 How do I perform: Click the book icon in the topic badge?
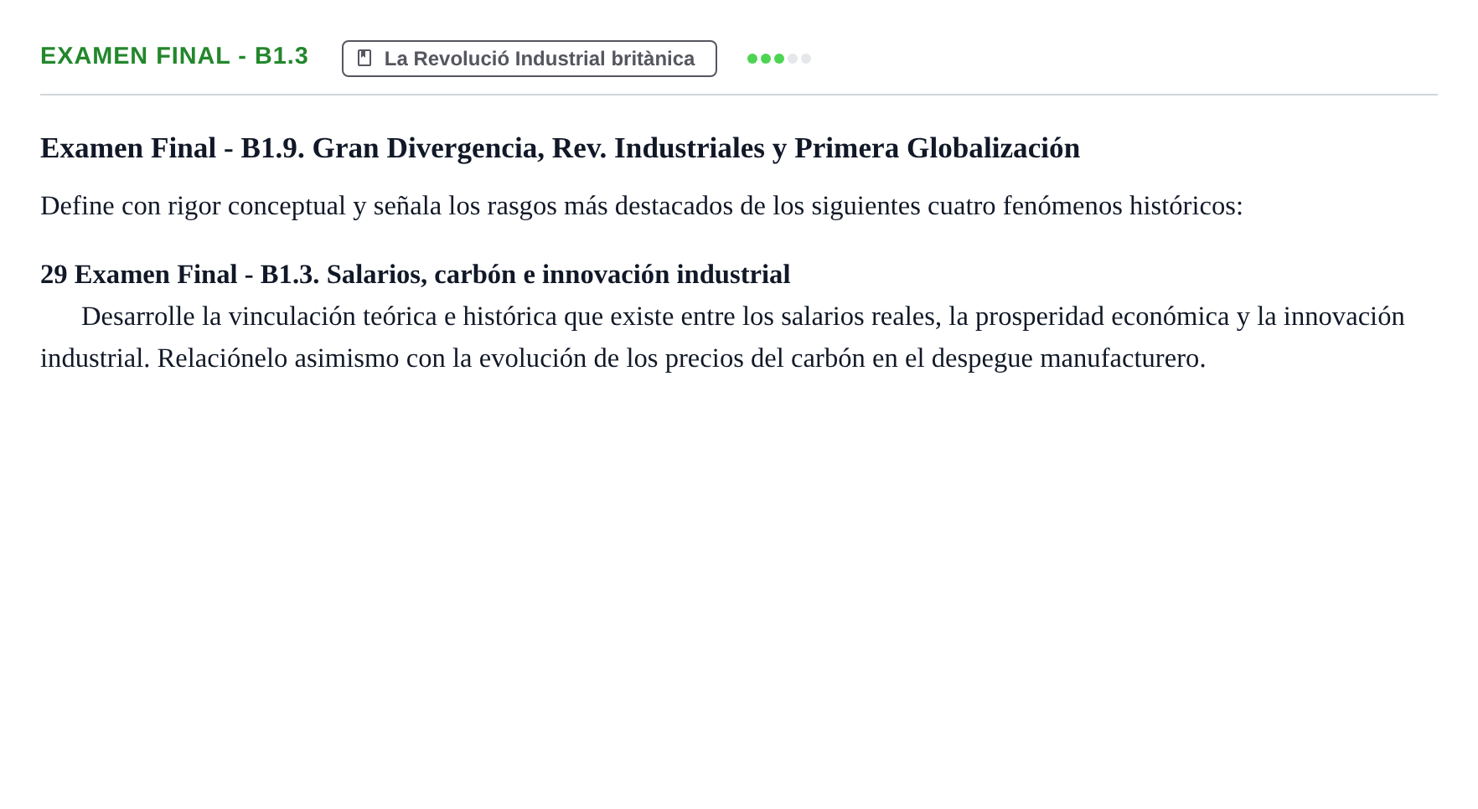[x=364, y=58]
